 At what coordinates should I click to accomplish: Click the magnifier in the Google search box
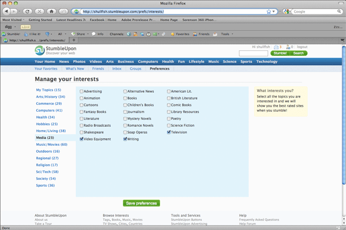tap(339, 12)
